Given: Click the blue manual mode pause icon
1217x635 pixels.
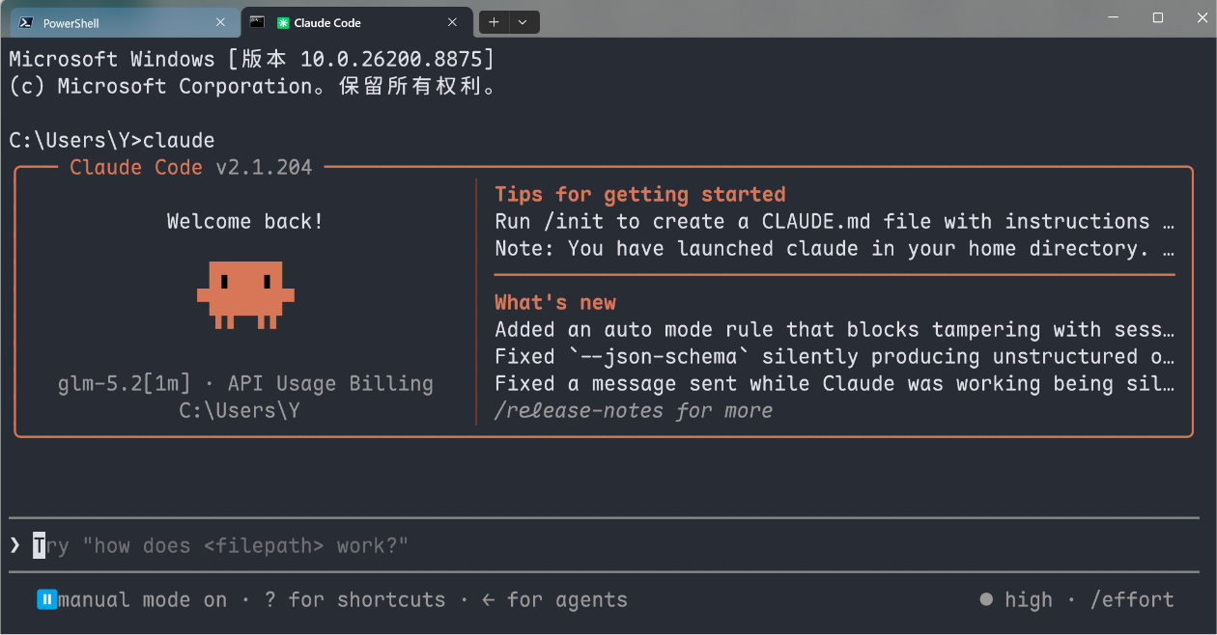Looking at the screenshot, I should click(x=46, y=599).
